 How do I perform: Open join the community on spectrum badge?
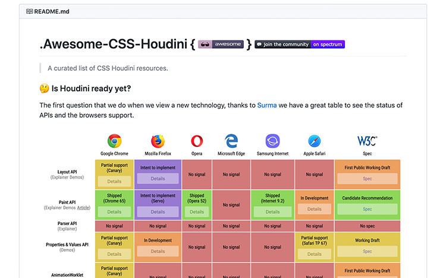(300, 44)
